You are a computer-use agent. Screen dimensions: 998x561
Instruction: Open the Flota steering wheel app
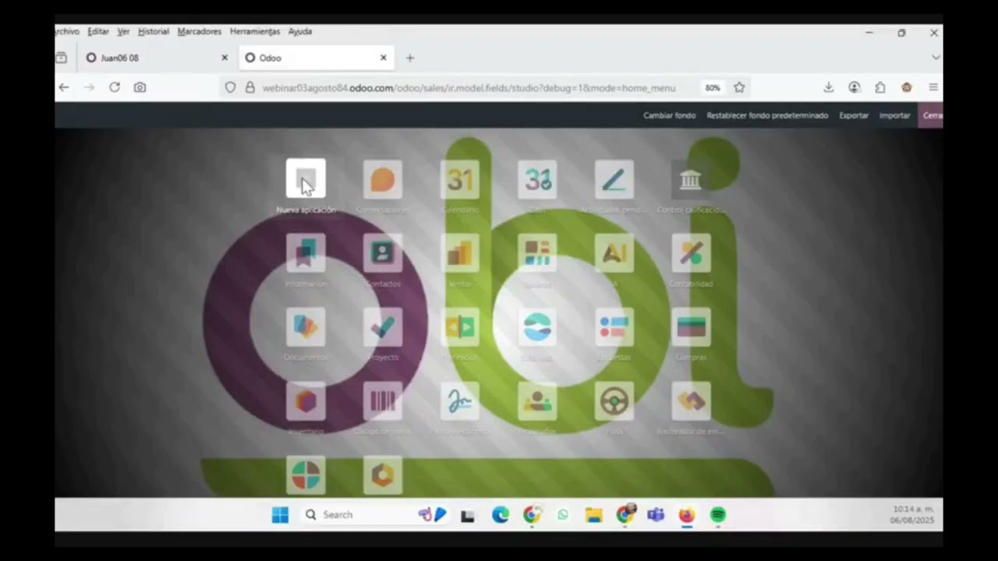[614, 401]
